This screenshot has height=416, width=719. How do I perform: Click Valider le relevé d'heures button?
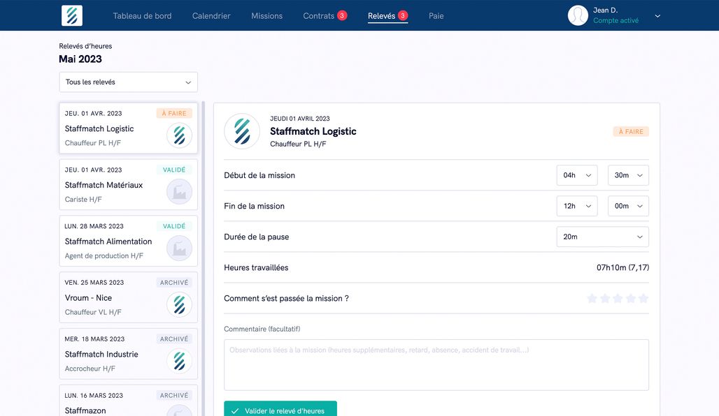click(x=280, y=410)
